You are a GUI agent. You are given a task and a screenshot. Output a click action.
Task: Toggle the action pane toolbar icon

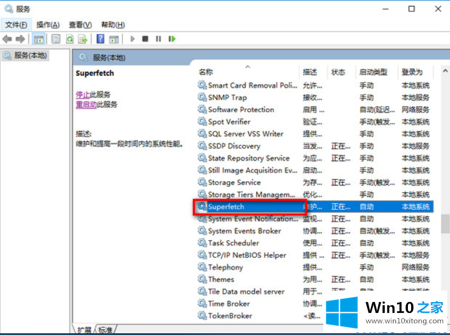click(114, 39)
